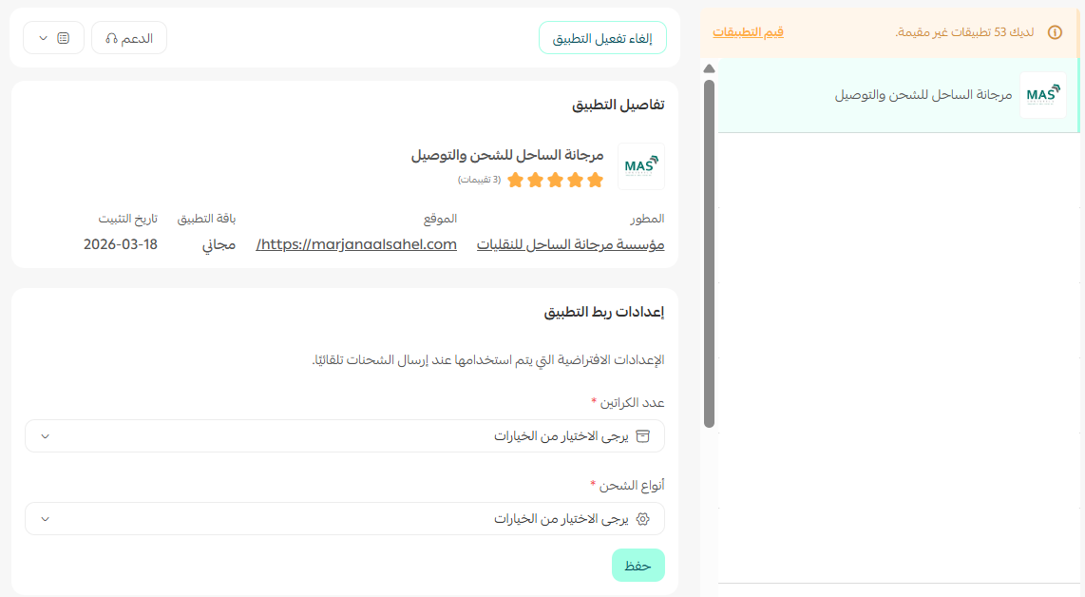Click the MAS logo in تفاصيل التطبيق

(639, 166)
